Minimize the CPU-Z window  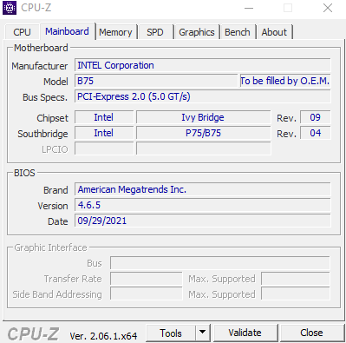[249, 8]
